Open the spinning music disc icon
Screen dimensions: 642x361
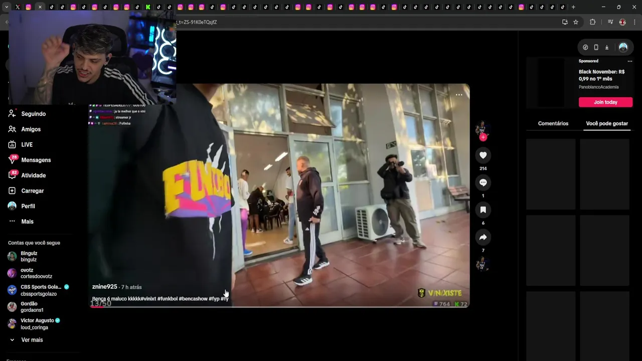[483, 264]
